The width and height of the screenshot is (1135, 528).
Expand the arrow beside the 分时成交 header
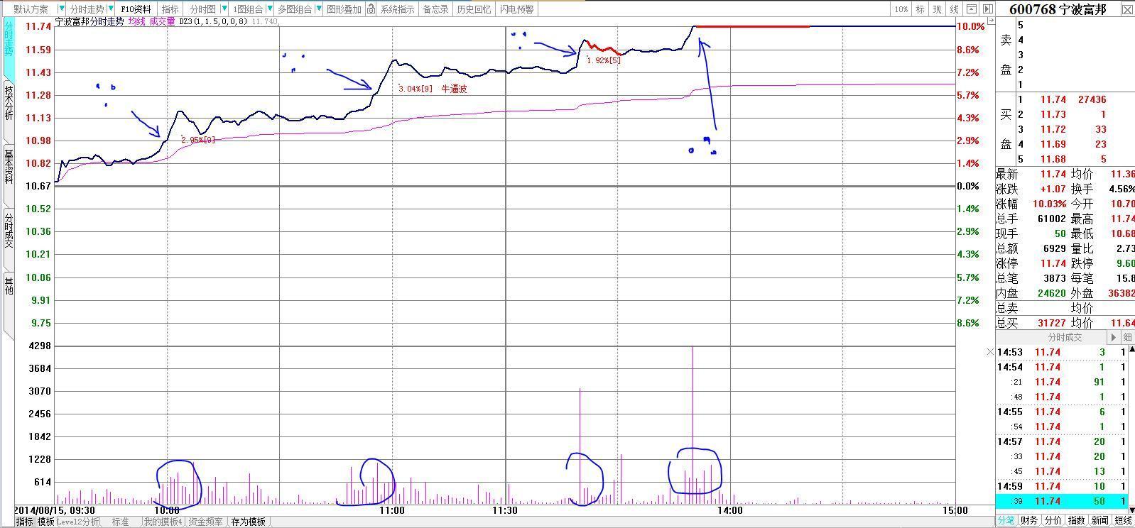pos(1114,338)
